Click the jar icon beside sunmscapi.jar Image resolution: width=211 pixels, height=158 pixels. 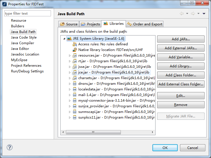click(x=75, y=112)
